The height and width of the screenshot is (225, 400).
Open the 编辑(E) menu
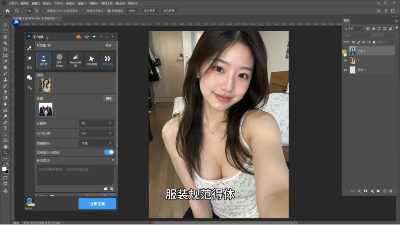tap(25, 4)
